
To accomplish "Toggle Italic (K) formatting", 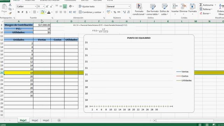I will tap(22, 12).
